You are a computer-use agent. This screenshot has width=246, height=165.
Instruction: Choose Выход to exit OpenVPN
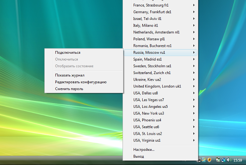point(160,156)
